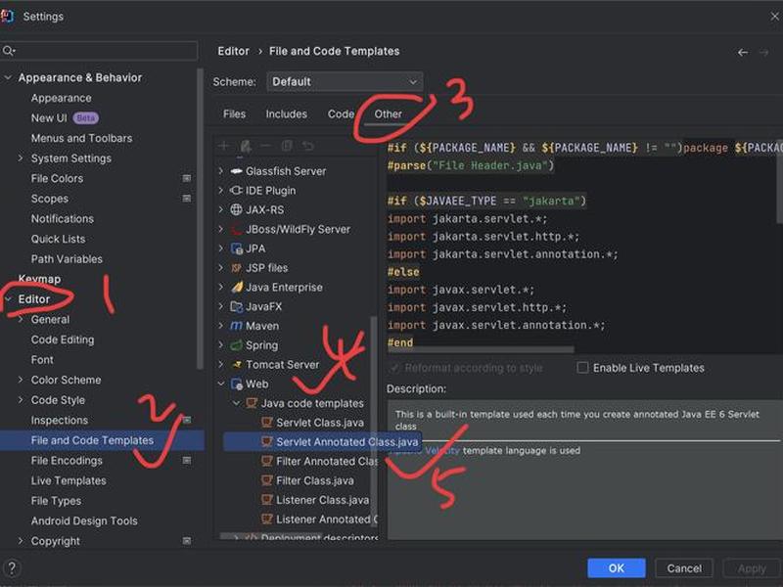Image resolution: width=783 pixels, height=587 pixels.
Task: Open the Menus and Toolbars page
Action: pyautogui.click(x=81, y=138)
